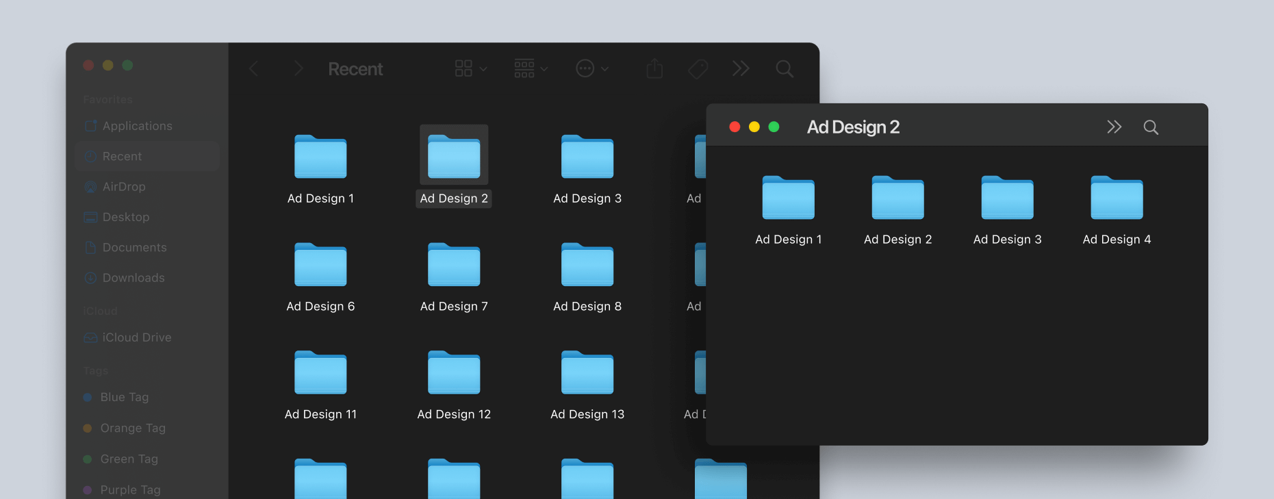Click the Edit Tags icon

click(x=698, y=68)
